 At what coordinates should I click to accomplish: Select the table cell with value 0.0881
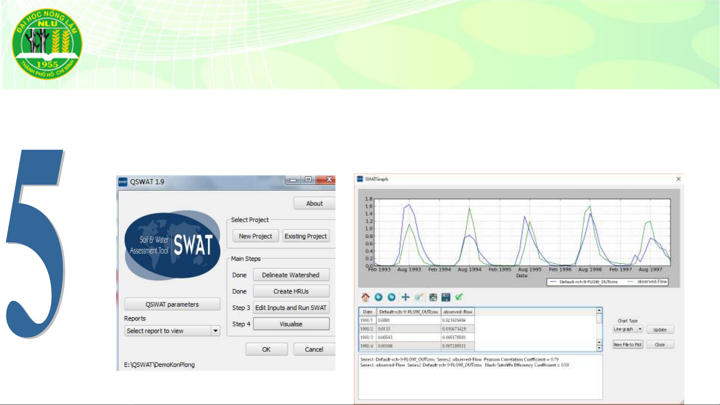(409, 320)
